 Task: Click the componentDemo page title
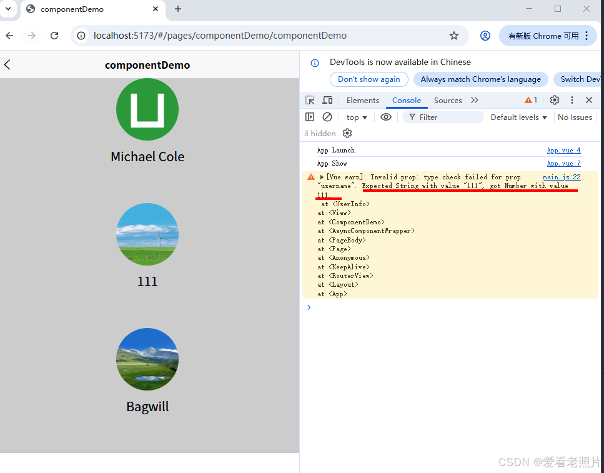147,65
